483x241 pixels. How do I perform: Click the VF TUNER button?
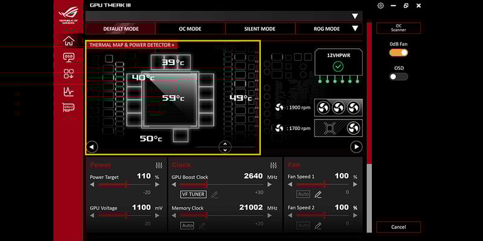click(193, 194)
